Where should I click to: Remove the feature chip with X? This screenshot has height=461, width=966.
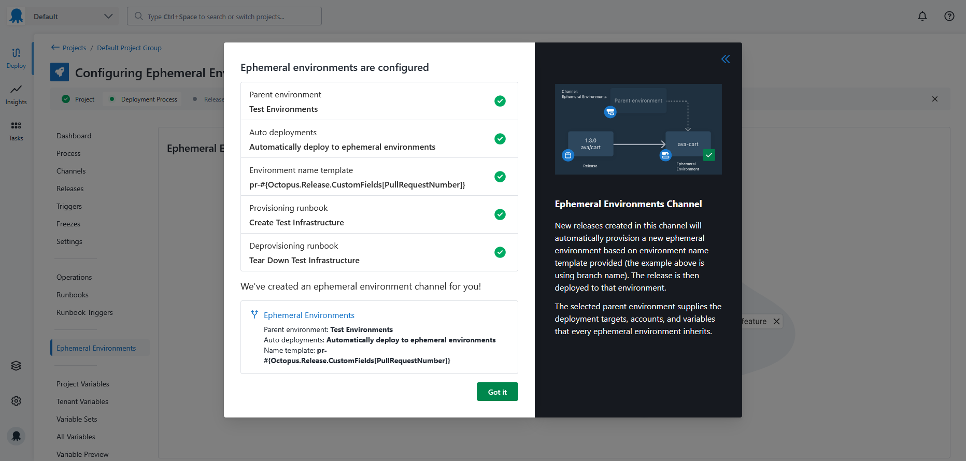(x=776, y=321)
